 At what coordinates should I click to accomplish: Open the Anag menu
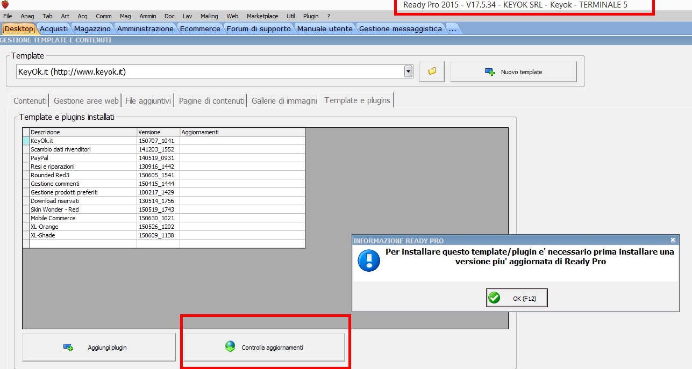27,16
